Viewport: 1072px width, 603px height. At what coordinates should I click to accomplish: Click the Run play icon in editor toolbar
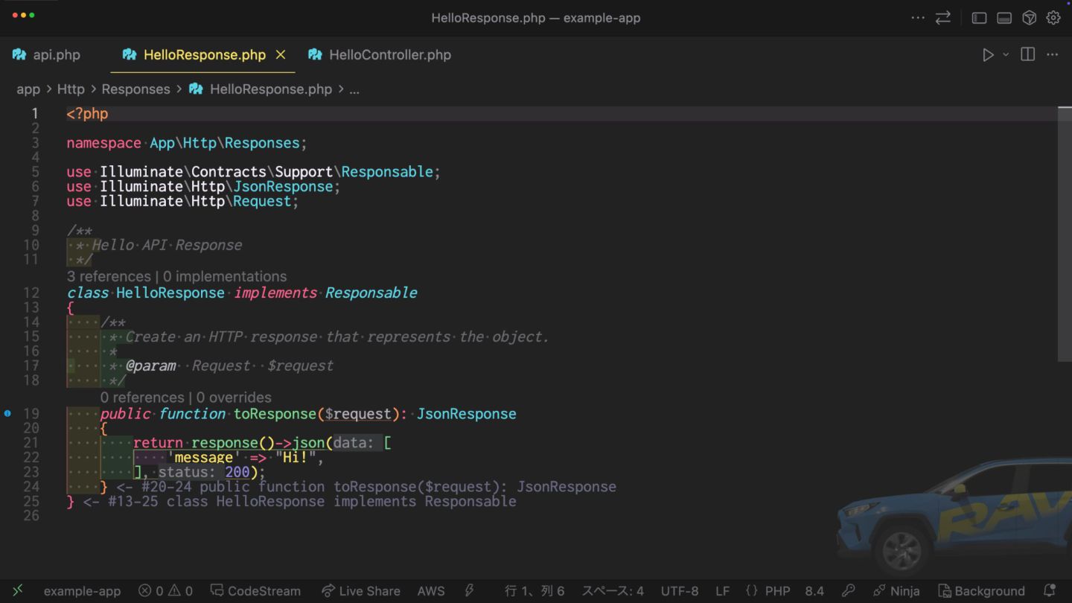click(x=988, y=55)
